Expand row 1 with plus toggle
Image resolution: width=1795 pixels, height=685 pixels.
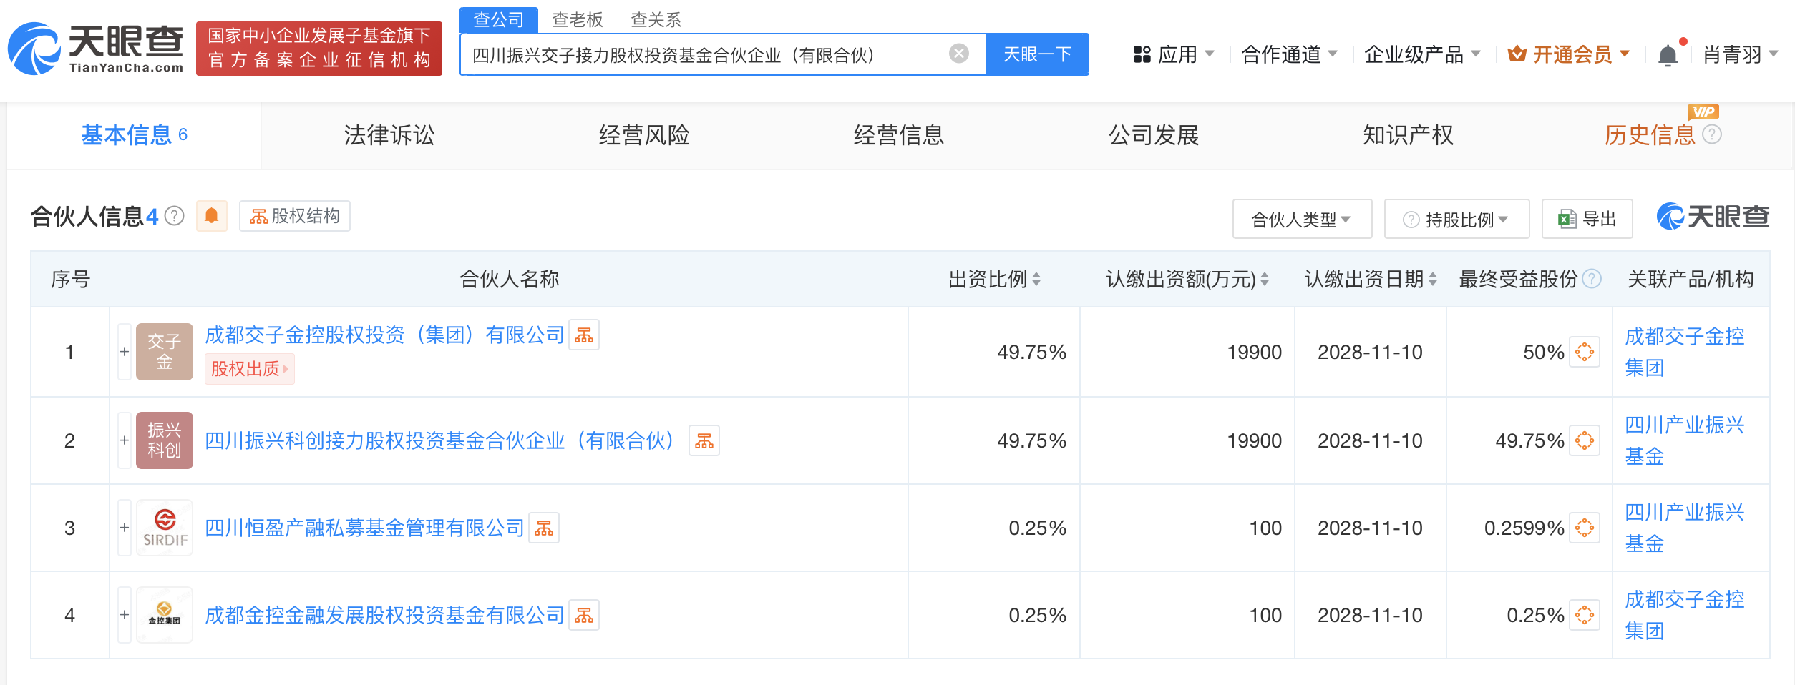click(x=125, y=352)
